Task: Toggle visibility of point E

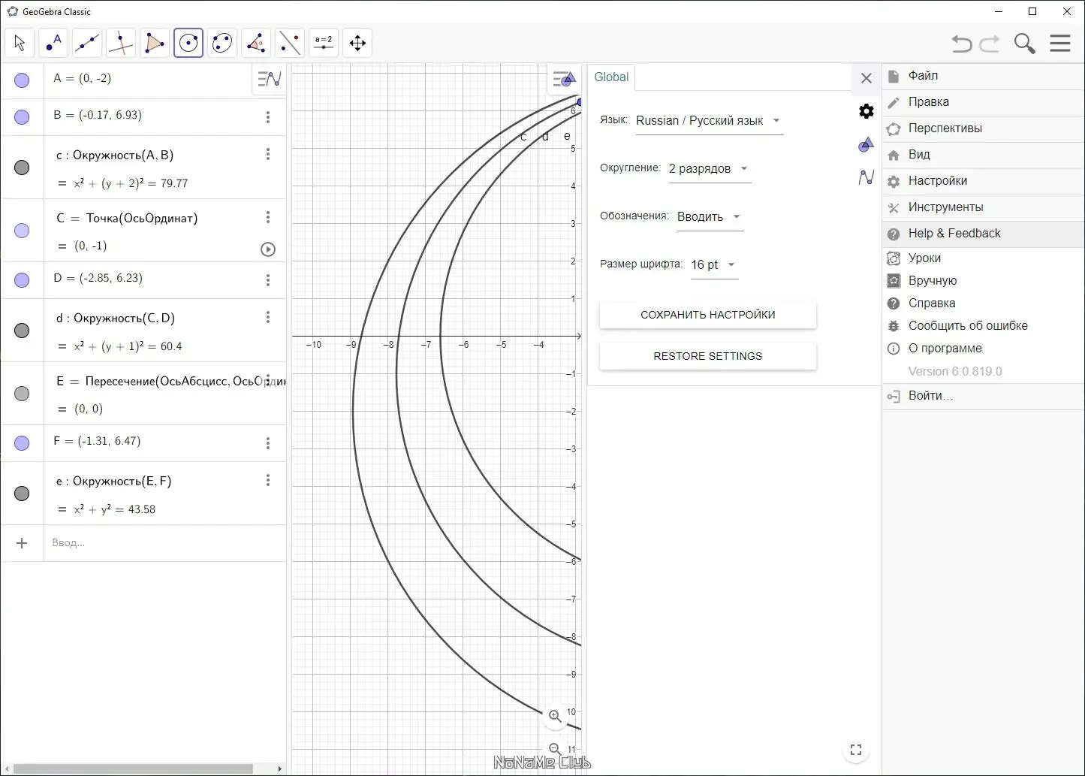Action: click(22, 394)
